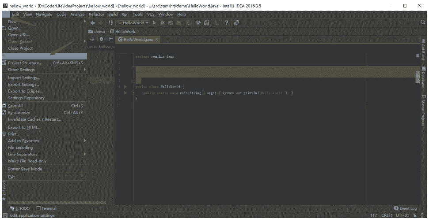
Task: Select Project Structure... from File menu
Action: 25,63
